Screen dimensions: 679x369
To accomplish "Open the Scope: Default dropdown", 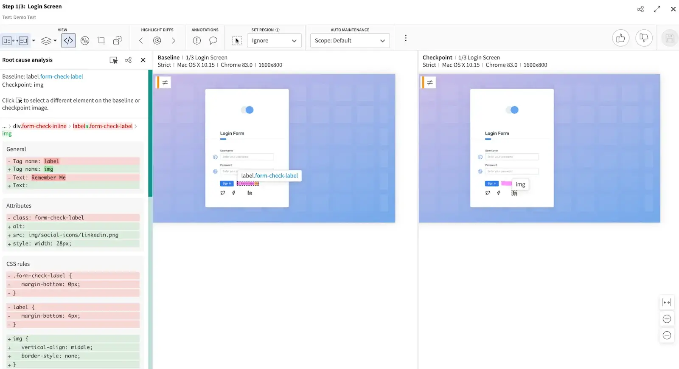I will coord(350,41).
